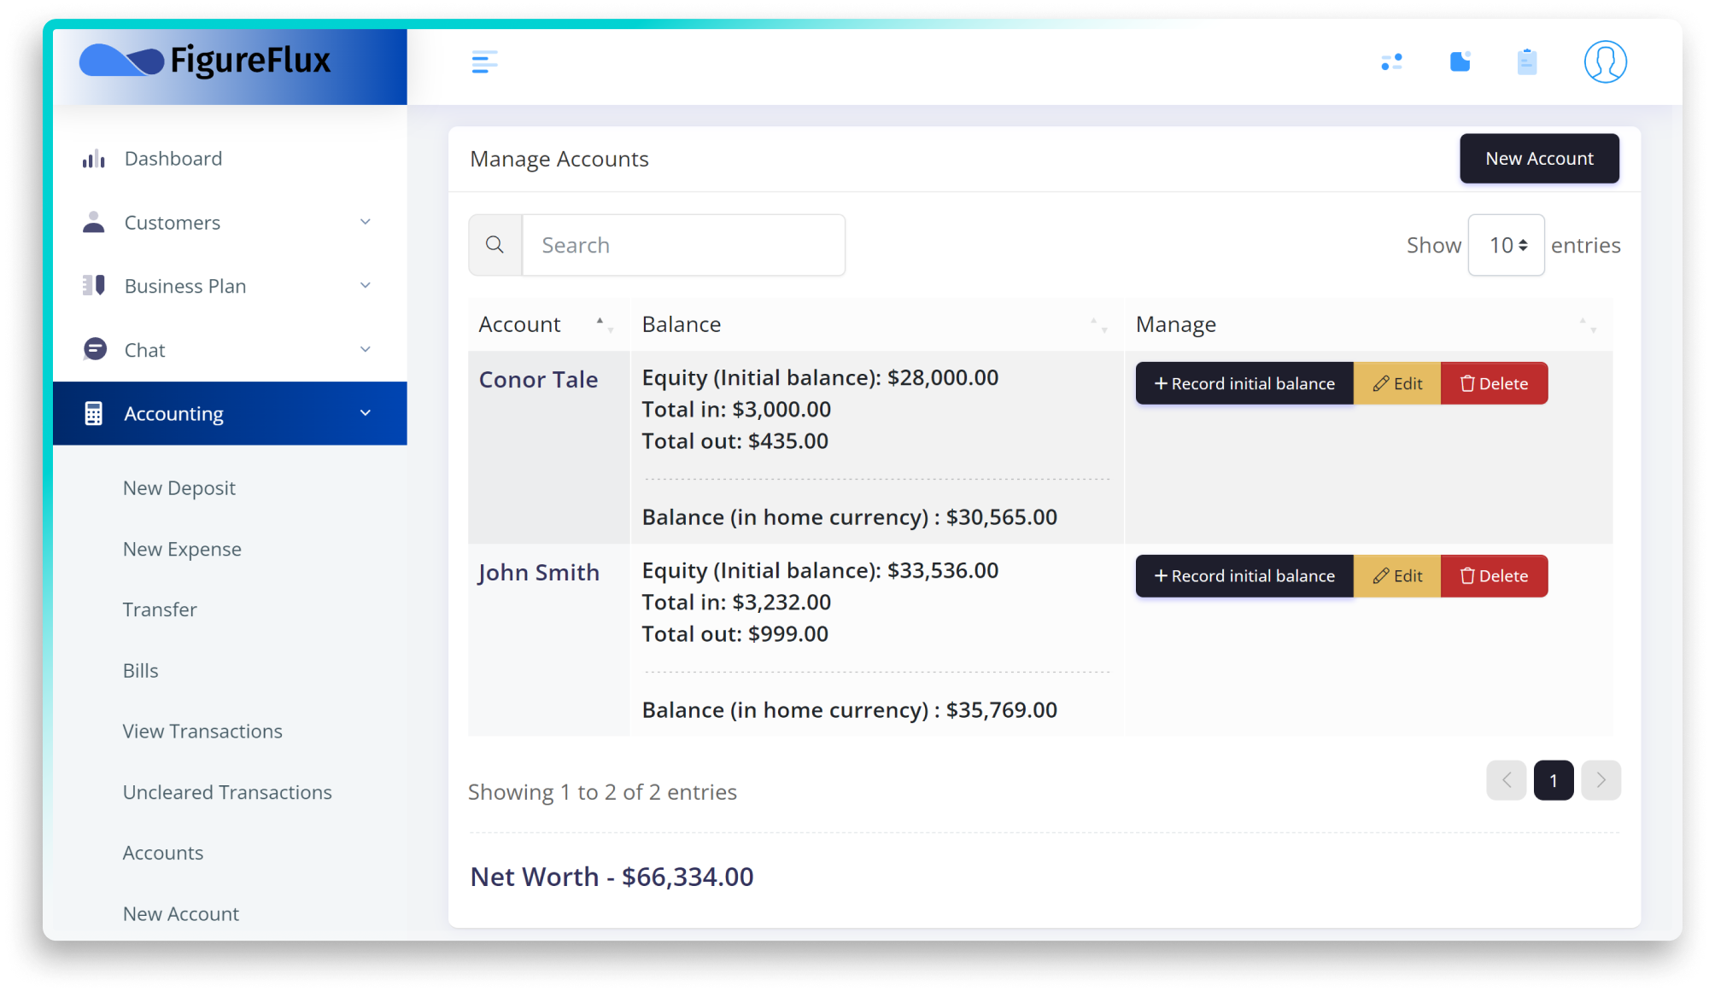
Task: Go to Uncleared Transactions page
Action: (x=227, y=792)
